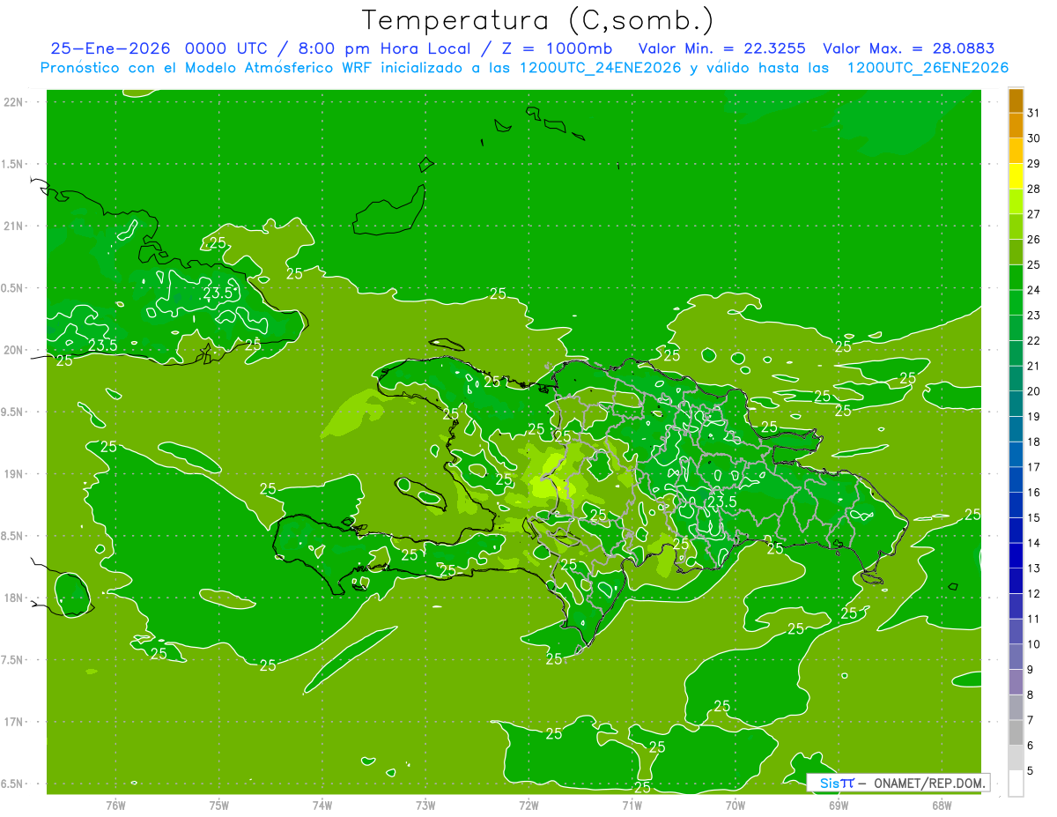
Task: Click the color scale label '12'
Action: tap(1034, 593)
